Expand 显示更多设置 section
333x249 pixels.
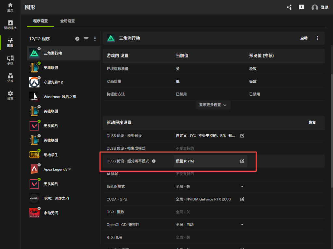pos(213,105)
